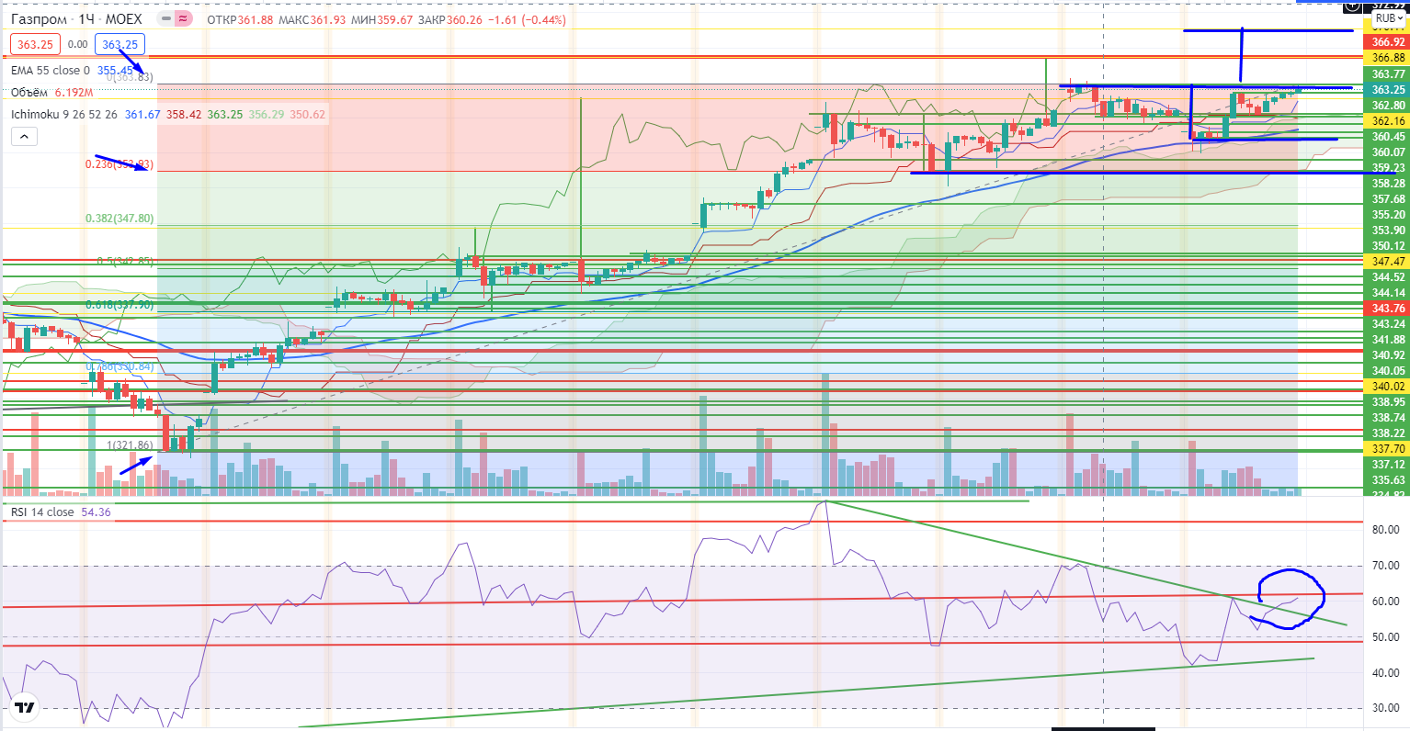This screenshot has width=1410, height=731.
Task: Click the red 343.76 label on the price scale
Action: coord(1388,309)
